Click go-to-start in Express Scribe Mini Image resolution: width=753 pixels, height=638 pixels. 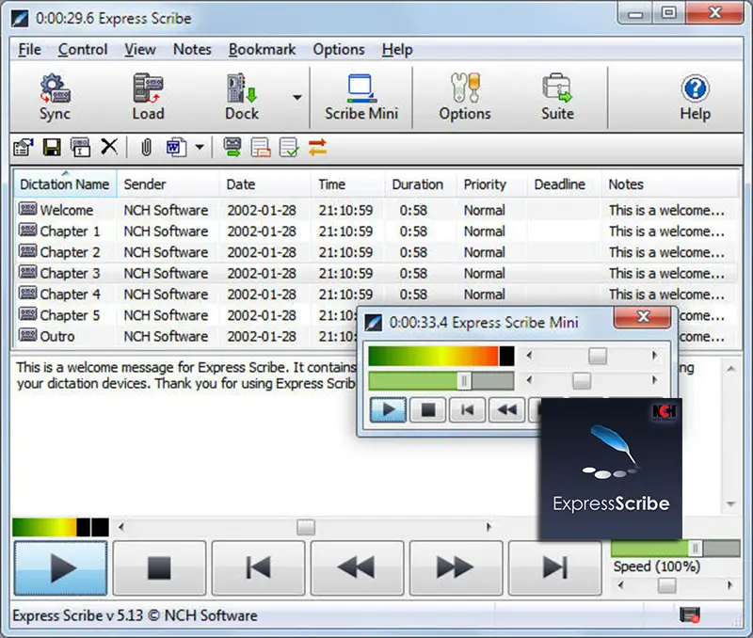pyautogui.click(x=467, y=410)
